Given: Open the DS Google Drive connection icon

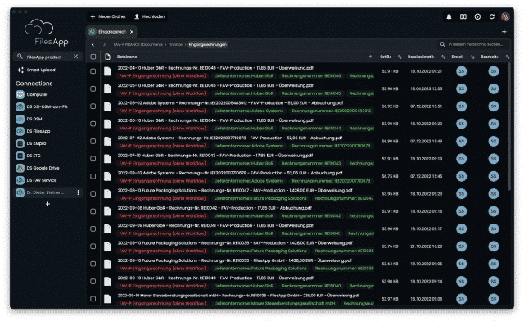Looking at the screenshot, I should [x=20, y=168].
